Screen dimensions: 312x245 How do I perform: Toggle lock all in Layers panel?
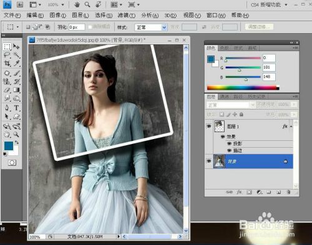pos(241,115)
